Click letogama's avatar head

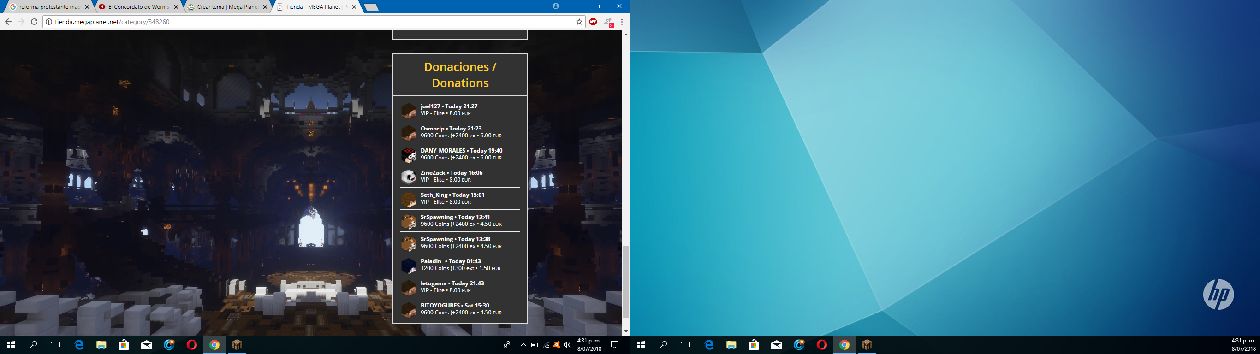click(409, 288)
